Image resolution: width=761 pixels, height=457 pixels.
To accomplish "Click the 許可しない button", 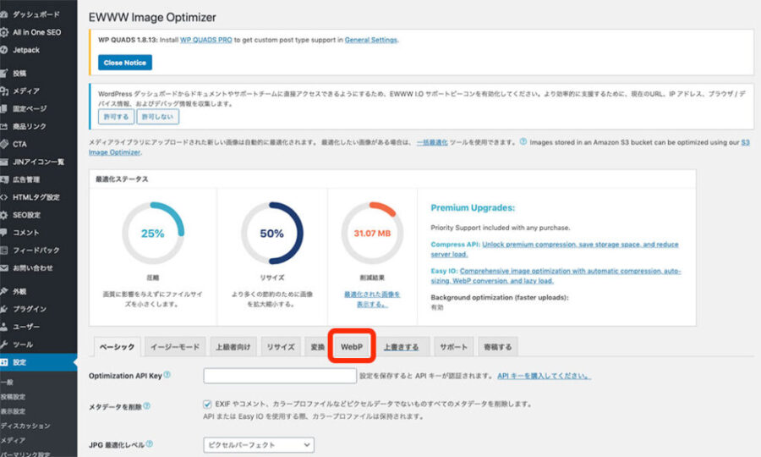I will click(158, 117).
